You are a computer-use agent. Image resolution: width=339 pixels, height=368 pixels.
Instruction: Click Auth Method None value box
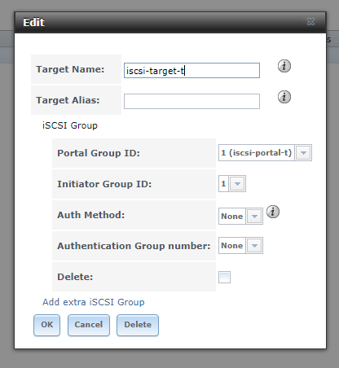pyautogui.click(x=232, y=217)
